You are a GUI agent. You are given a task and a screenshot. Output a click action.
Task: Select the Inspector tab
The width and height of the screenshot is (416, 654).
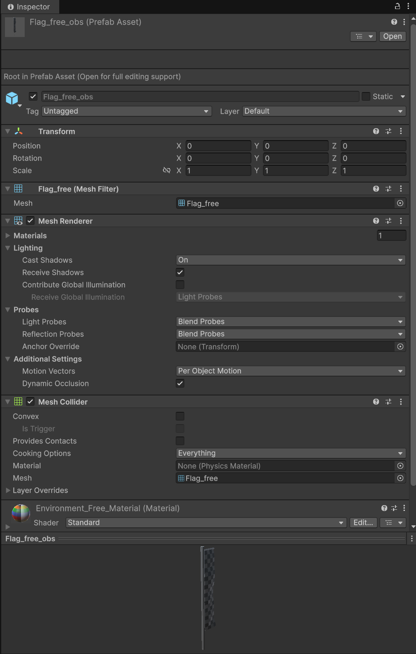(29, 7)
